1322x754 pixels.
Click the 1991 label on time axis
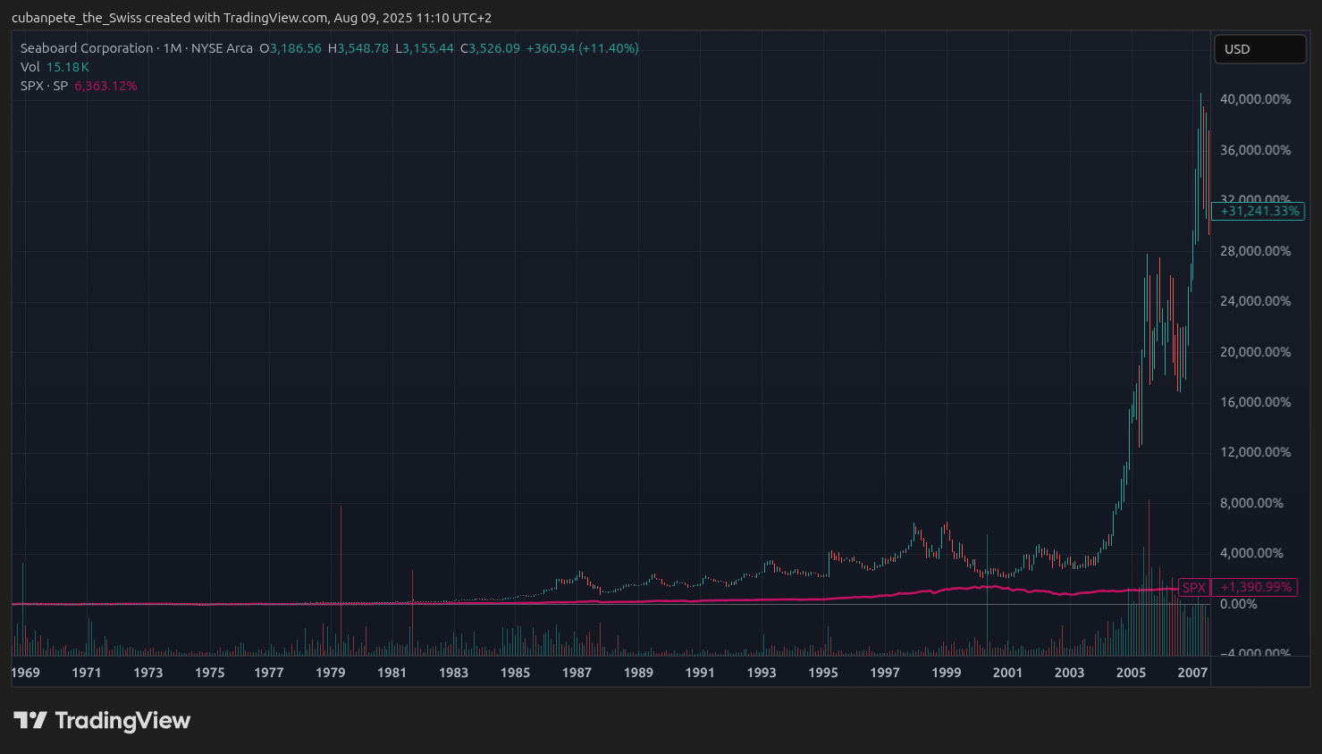coord(700,673)
